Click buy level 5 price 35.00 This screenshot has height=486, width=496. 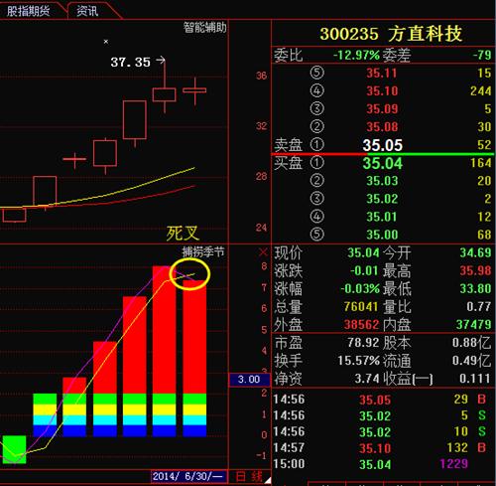click(x=382, y=235)
